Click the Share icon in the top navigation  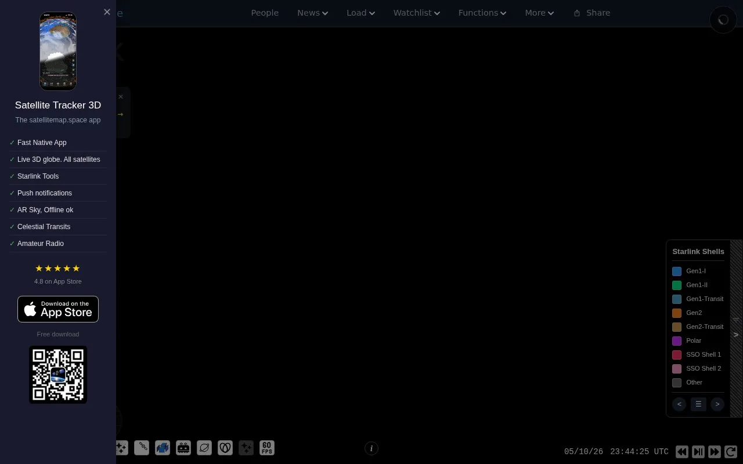click(x=577, y=13)
